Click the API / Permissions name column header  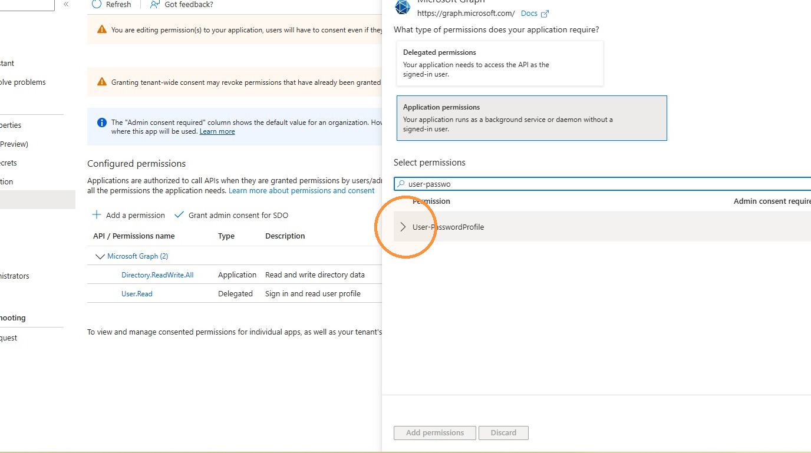click(x=134, y=236)
